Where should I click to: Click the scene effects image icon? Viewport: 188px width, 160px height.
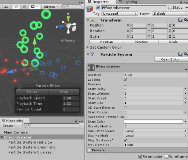click(x=32, y=7)
